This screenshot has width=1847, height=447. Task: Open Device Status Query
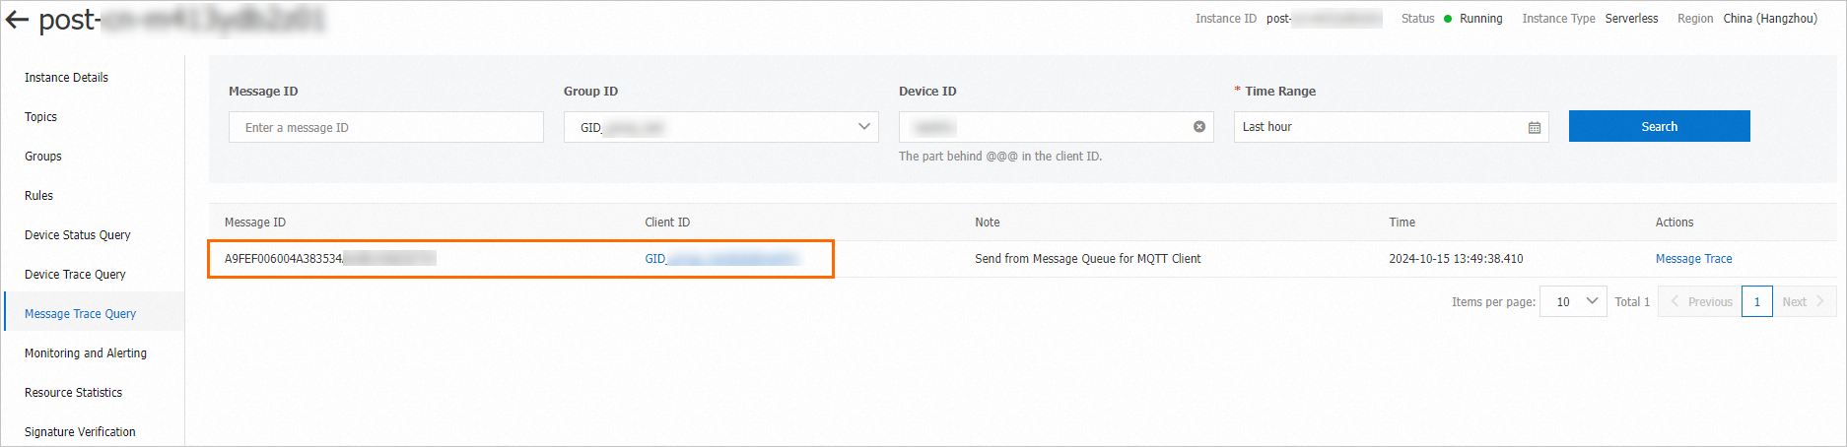(x=78, y=235)
